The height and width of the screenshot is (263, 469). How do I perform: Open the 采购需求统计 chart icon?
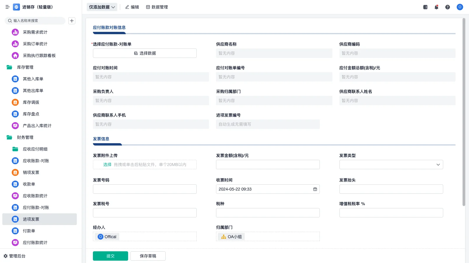point(15,32)
